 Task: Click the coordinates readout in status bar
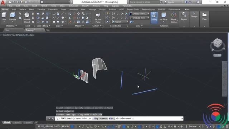click(x=49, y=126)
